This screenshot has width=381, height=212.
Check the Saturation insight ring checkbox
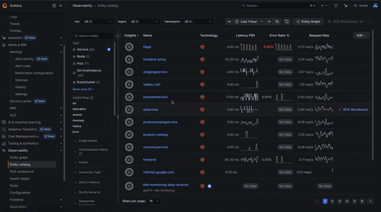pyautogui.click(x=109, y=109)
